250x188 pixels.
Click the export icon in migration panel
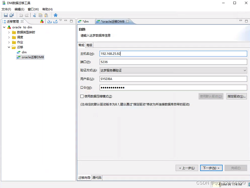click(x=55, y=21)
